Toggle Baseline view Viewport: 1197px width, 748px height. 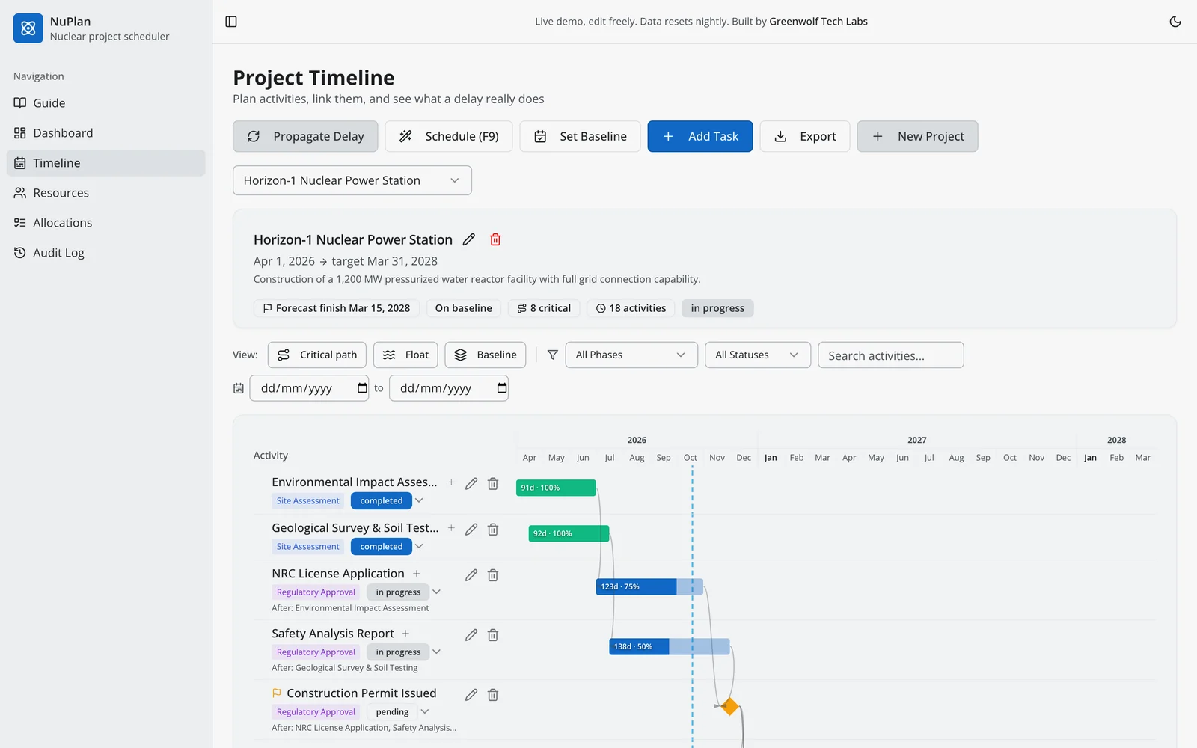click(486, 355)
